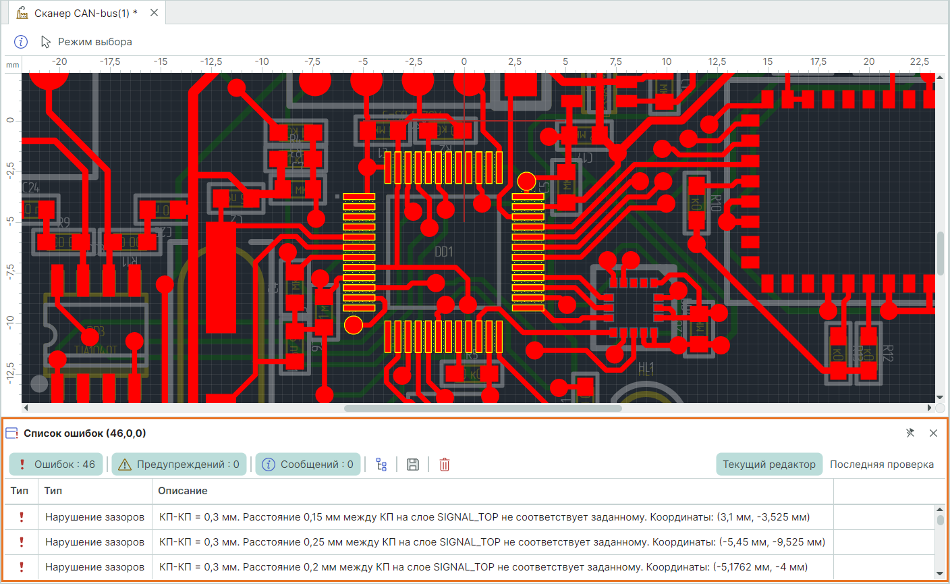Toggle the Сообщений: 0 filter

pyautogui.click(x=308, y=464)
